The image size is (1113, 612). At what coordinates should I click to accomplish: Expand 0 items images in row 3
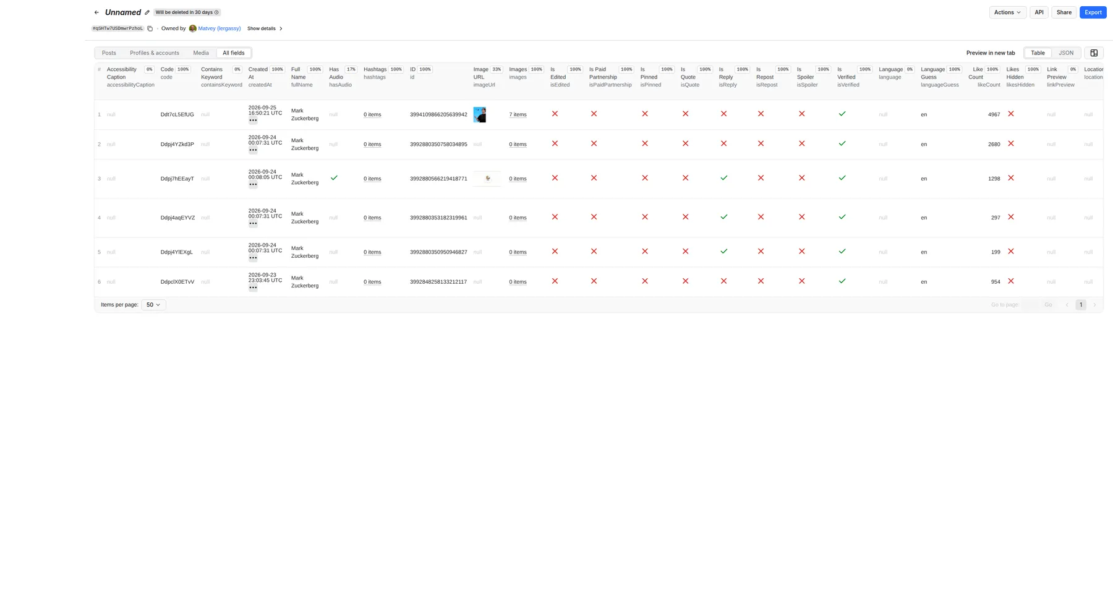click(518, 179)
